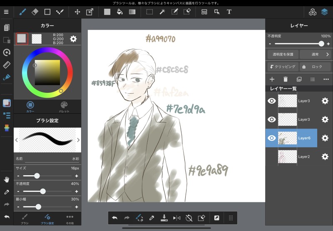
Task: Select the Eraser tool
Action: pos(35,12)
